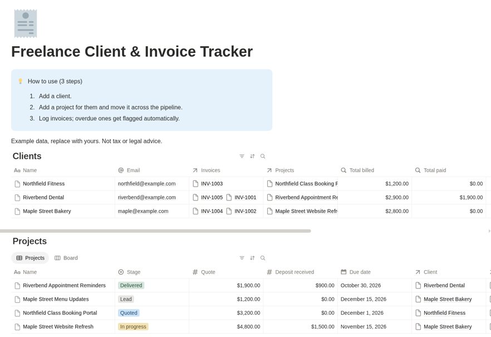This screenshot has height=337, width=491.
Task: Open the Northfield Class Booking relation in Clients
Action: [302, 183]
